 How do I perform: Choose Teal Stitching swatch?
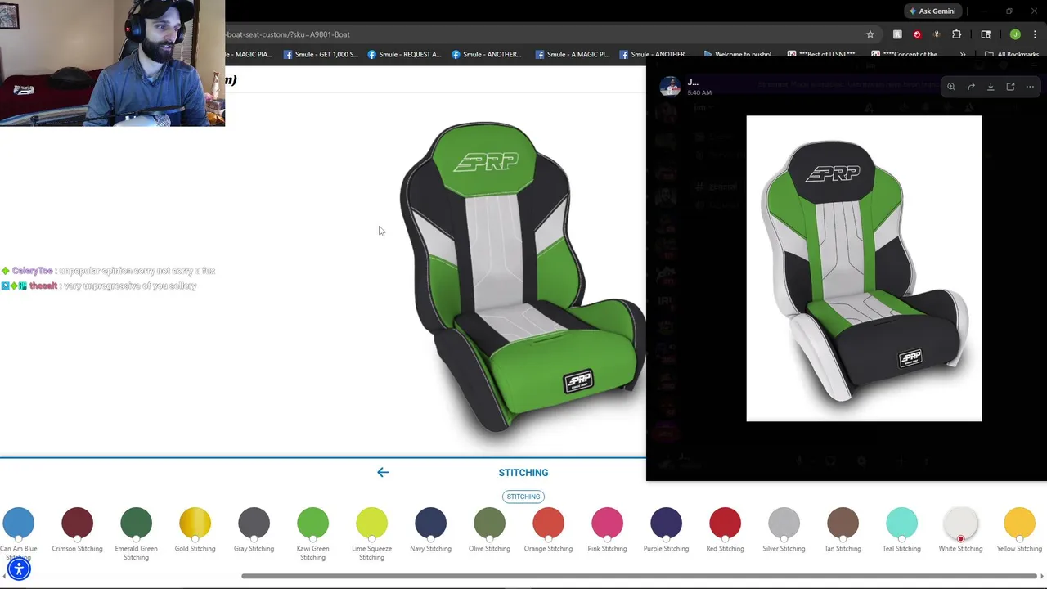[901, 524]
